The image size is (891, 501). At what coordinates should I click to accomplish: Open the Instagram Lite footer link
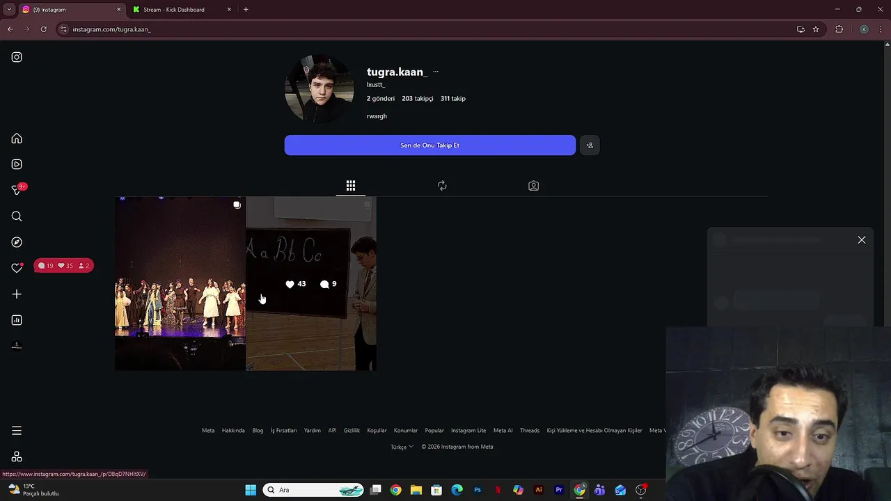coord(468,431)
